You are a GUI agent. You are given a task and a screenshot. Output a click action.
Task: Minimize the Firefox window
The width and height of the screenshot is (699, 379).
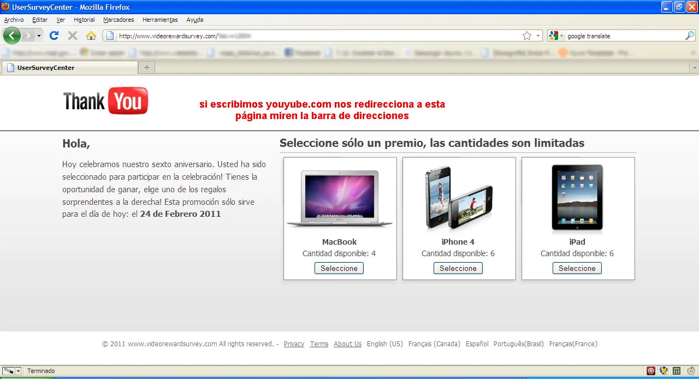pyautogui.click(x=667, y=7)
